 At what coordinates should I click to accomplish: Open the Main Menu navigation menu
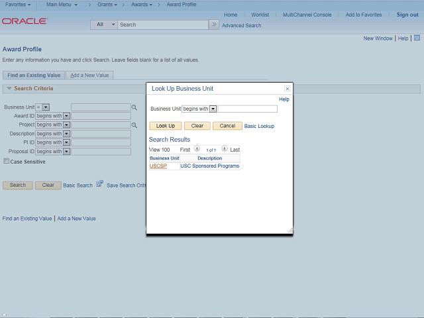[62, 5]
